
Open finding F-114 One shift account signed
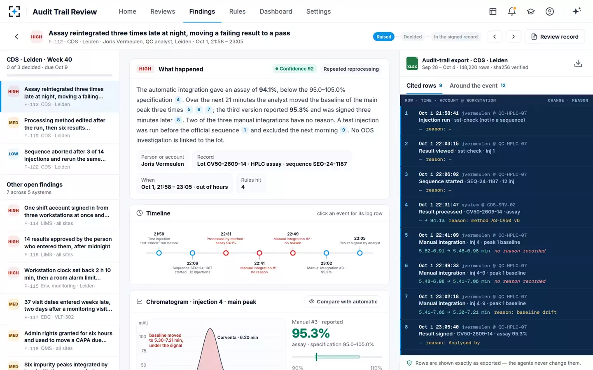tap(60, 215)
